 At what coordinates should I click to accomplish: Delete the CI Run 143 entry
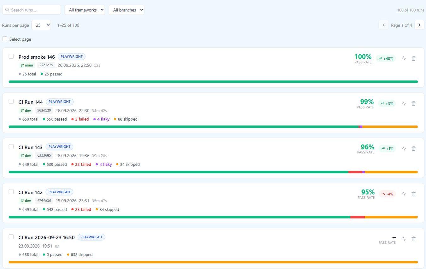click(x=414, y=148)
